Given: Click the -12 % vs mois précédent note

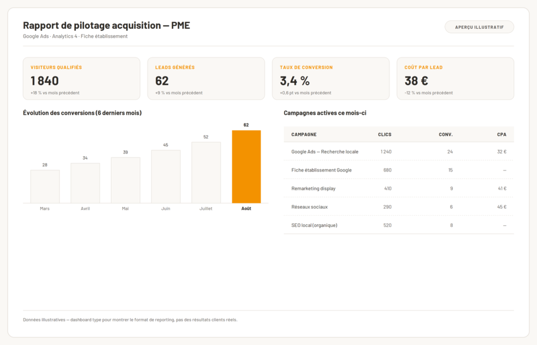Looking at the screenshot, I should pos(428,93).
